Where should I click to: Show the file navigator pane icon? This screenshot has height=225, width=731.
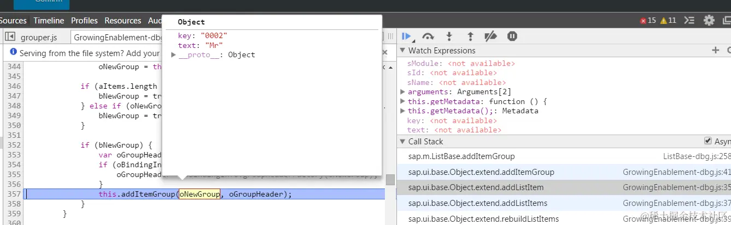(10, 37)
